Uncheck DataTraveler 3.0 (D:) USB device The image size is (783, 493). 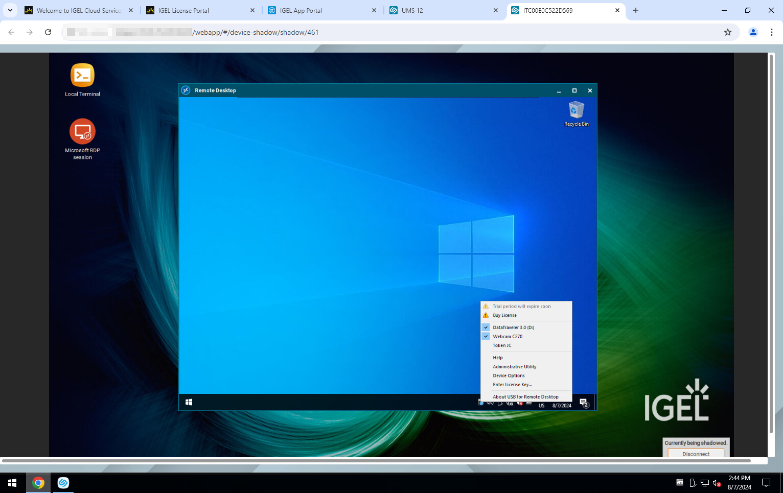tap(513, 327)
